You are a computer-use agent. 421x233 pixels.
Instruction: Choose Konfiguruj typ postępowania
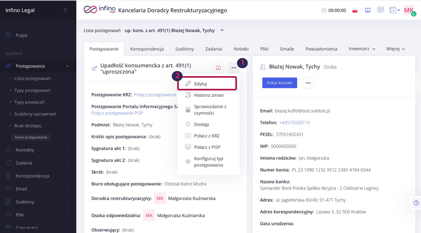(x=208, y=162)
